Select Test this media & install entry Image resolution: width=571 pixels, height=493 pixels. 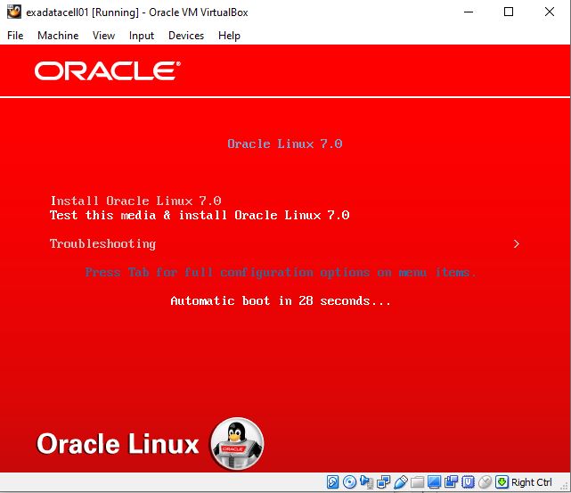tap(200, 215)
